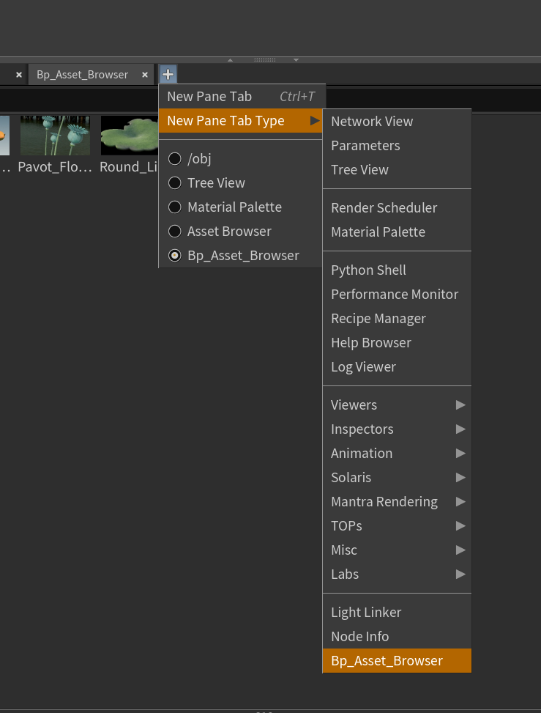Open the Solaris submenu
The height and width of the screenshot is (713, 541).
396,478
